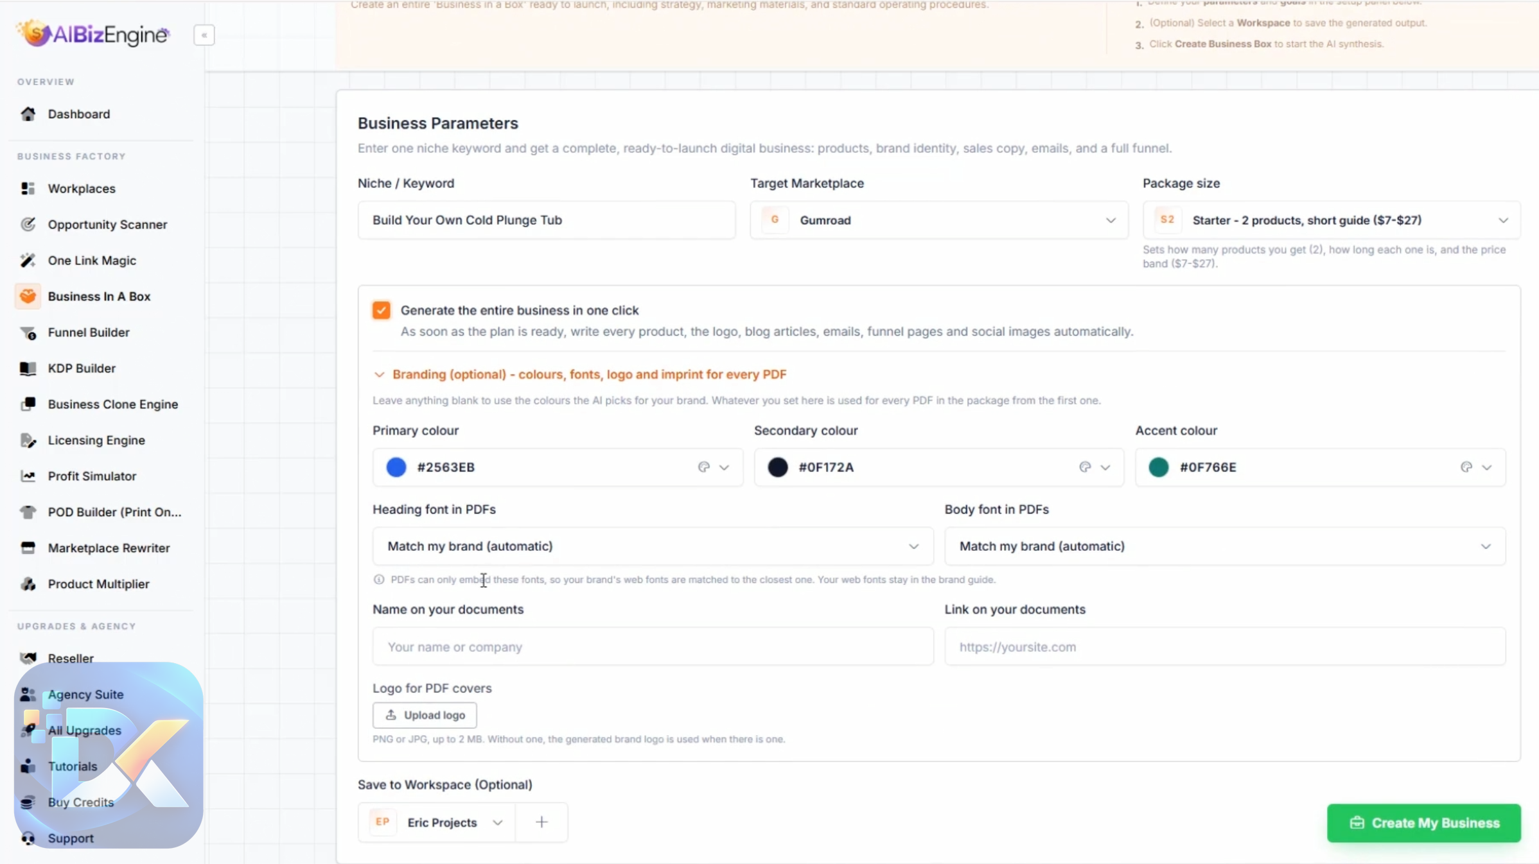
Task: Click the KDP Builder book icon
Action: [28, 368]
